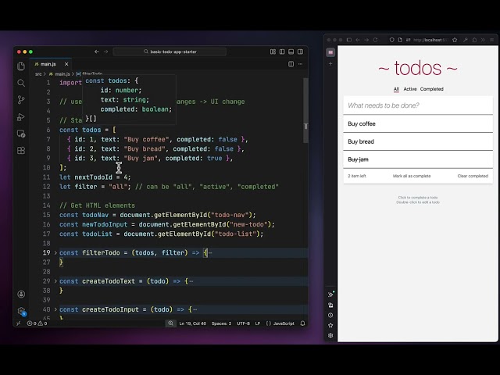The image size is (500, 375).
Task: Toggle the primary side bar
Action: point(282,52)
